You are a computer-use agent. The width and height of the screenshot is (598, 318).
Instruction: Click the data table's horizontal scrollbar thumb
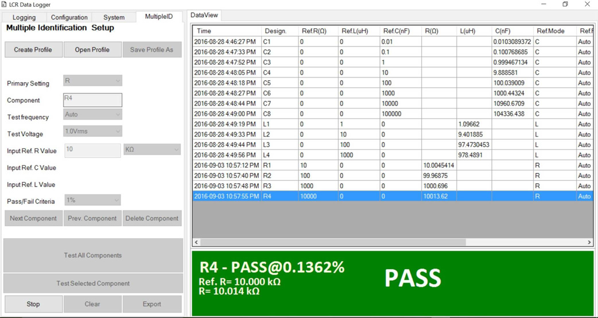coord(333,242)
